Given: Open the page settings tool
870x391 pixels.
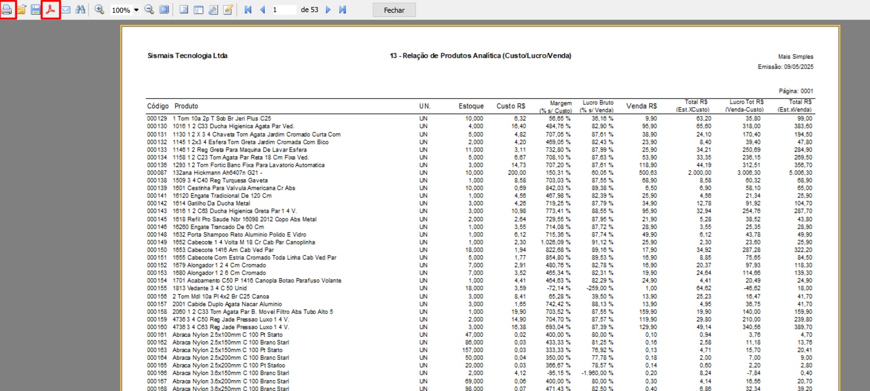Looking at the screenshot, I should point(213,10).
